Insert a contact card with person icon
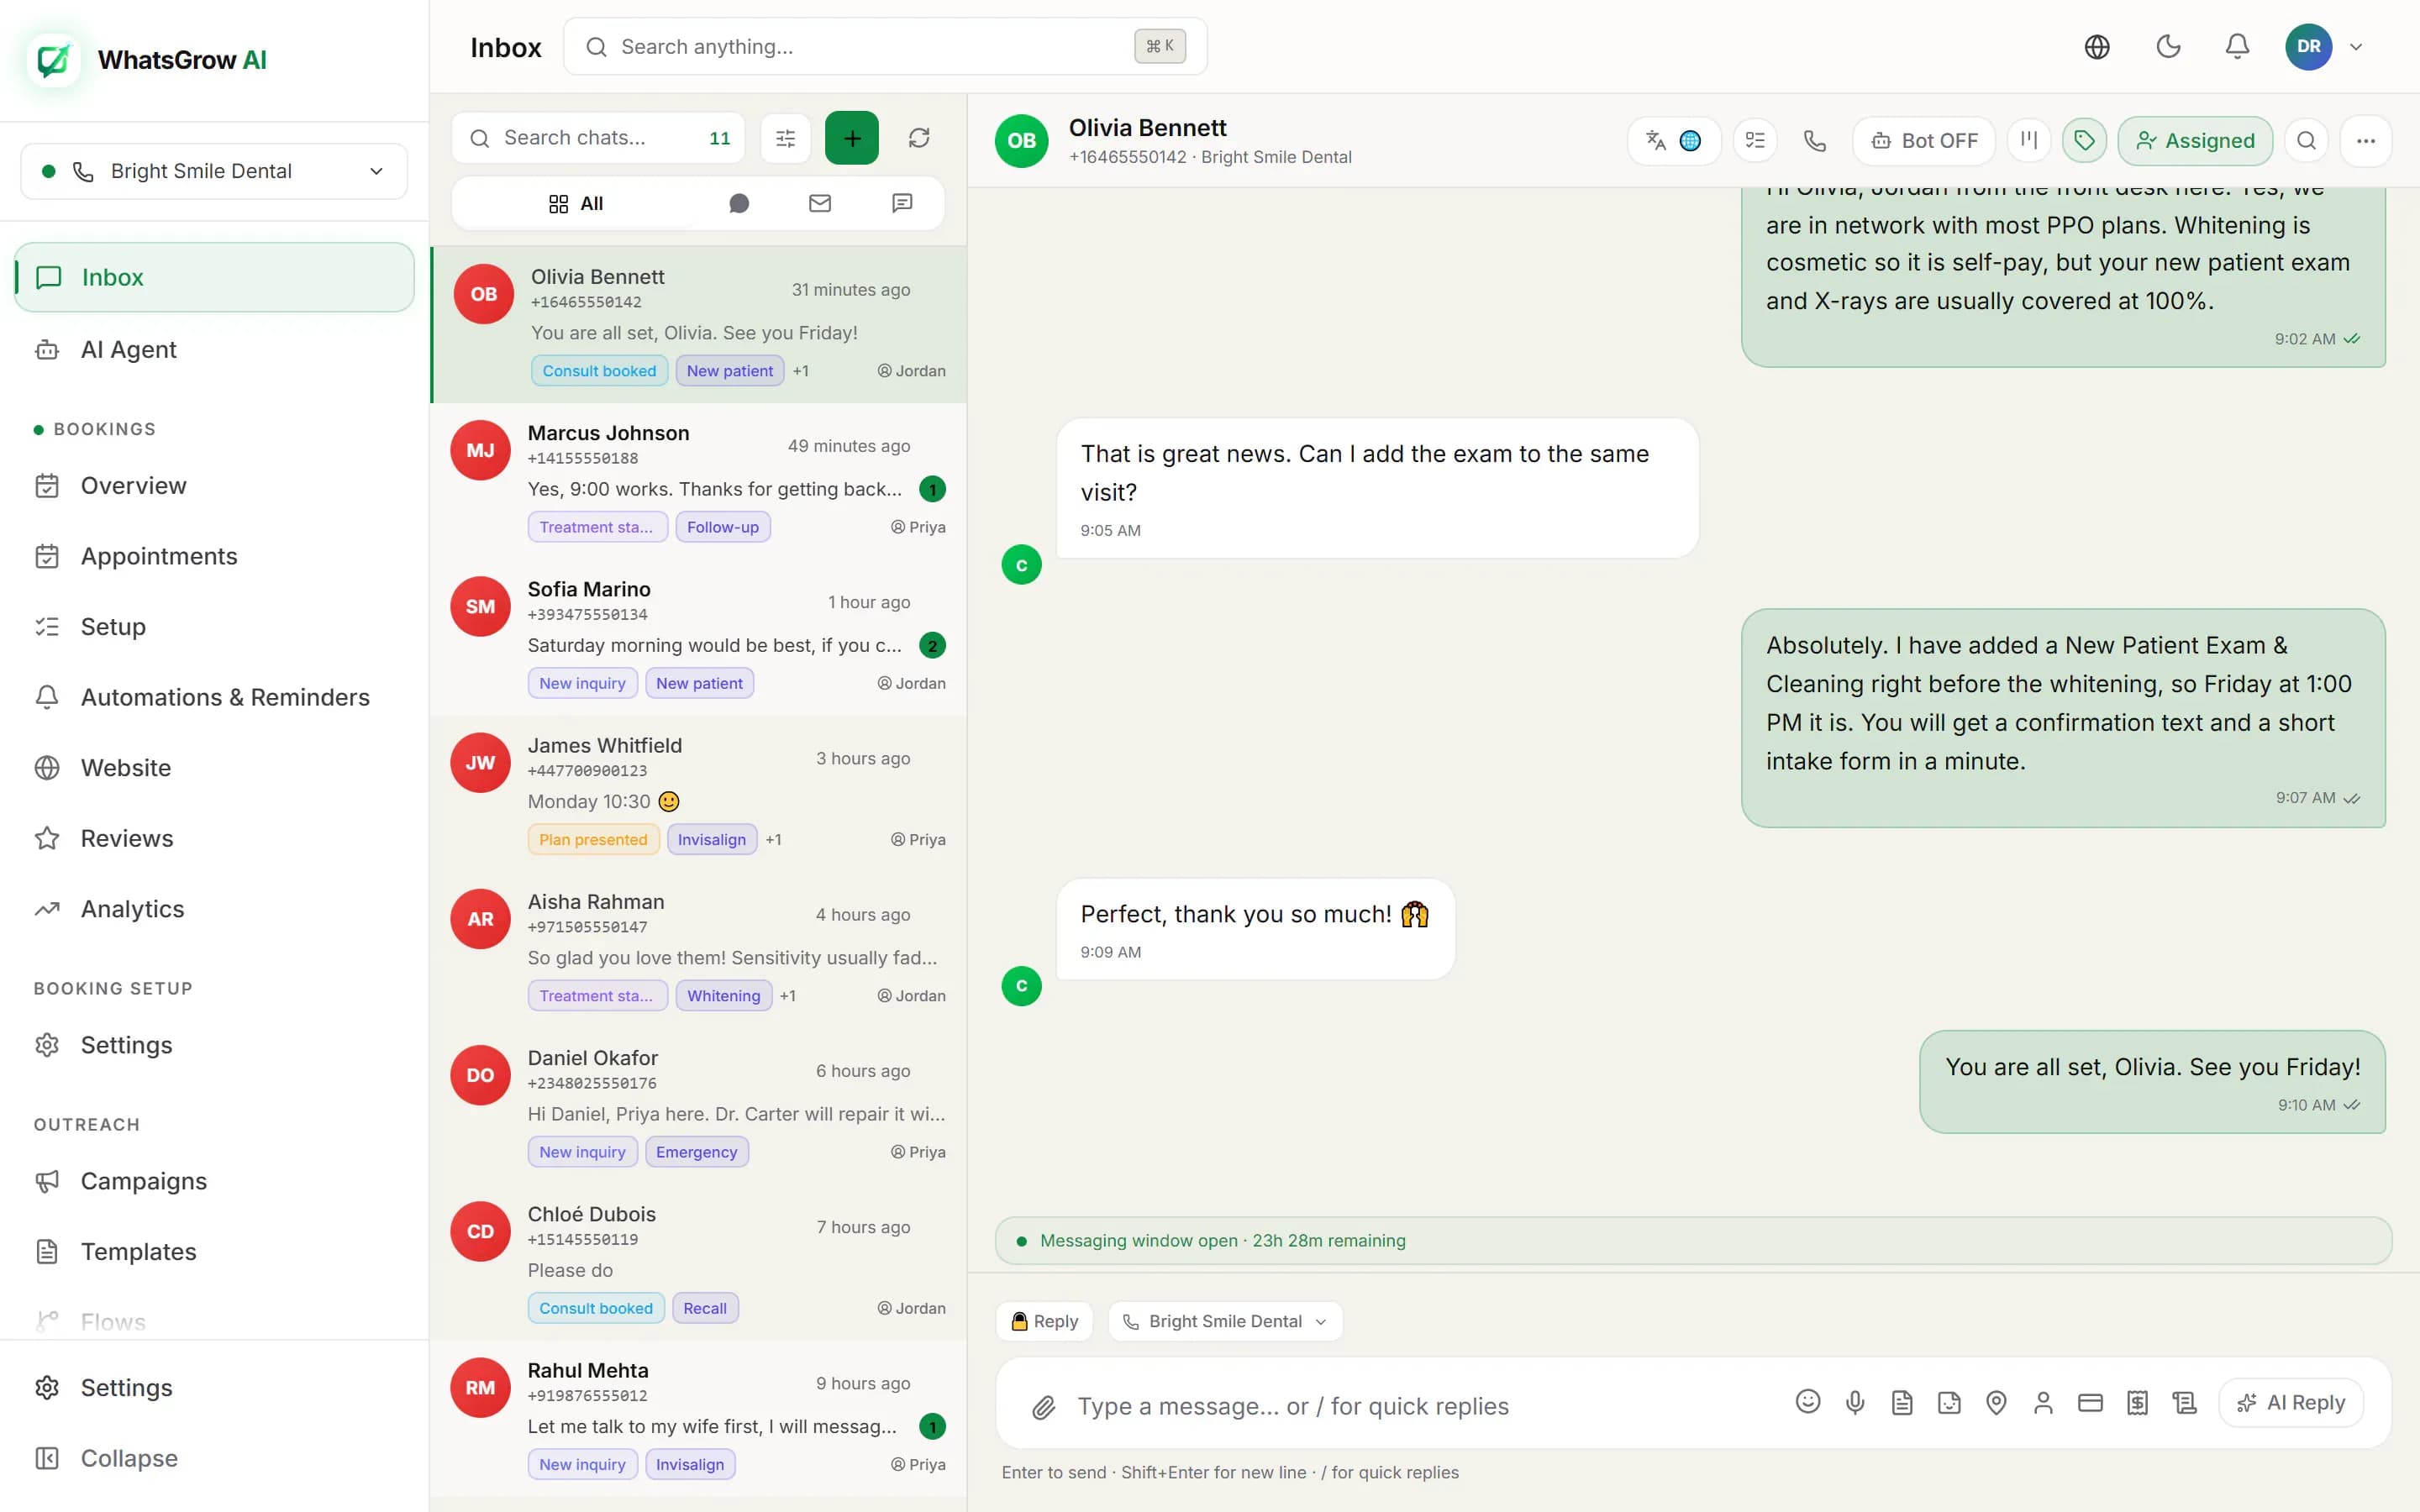The width and height of the screenshot is (2420, 1512). [x=2043, y=1402]
